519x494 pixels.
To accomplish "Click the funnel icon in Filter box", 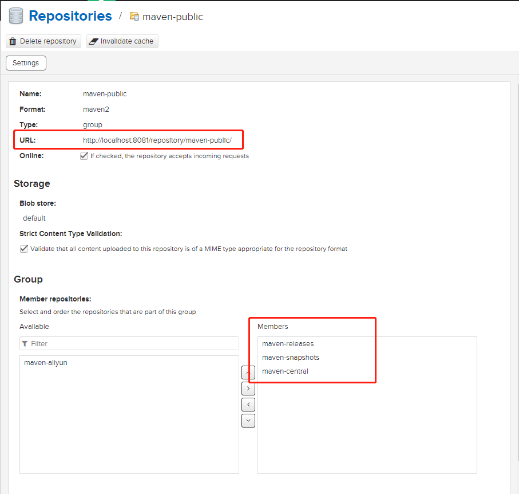I will click(25, 344).
